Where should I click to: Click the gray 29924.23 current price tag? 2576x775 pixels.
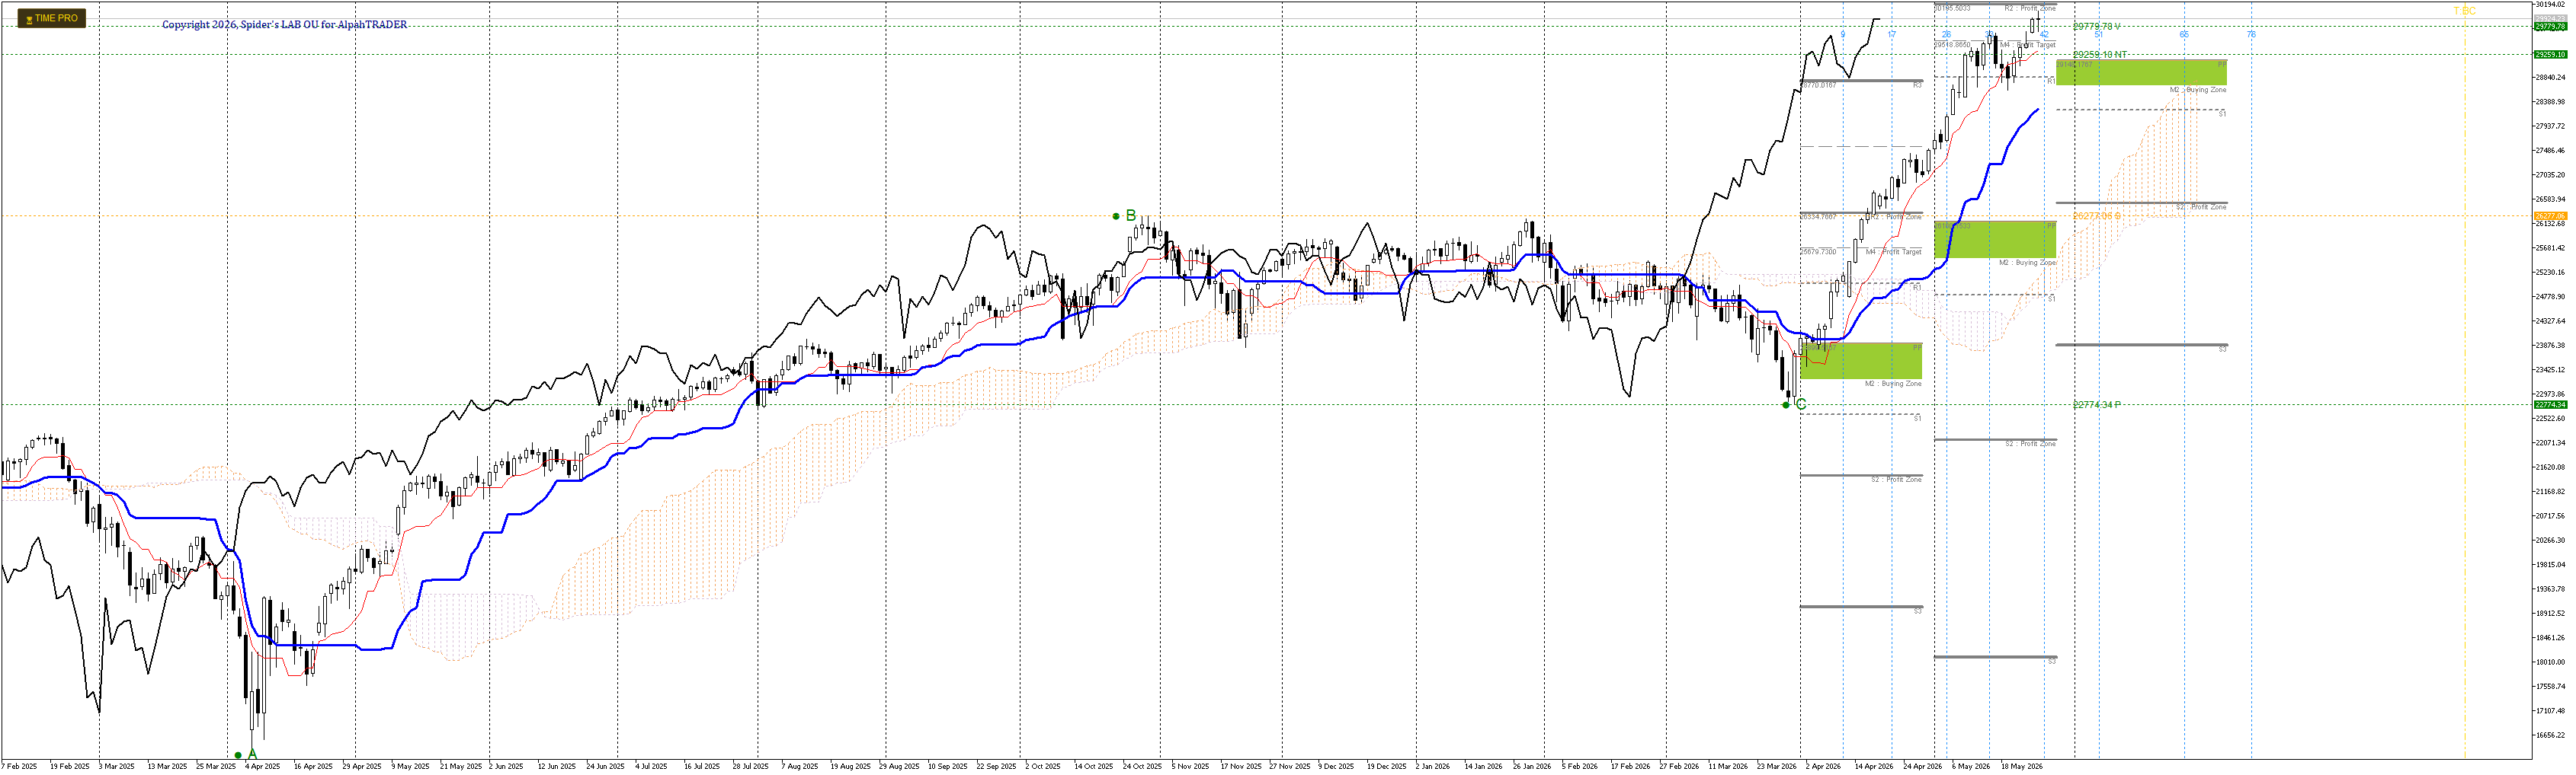2550,19
